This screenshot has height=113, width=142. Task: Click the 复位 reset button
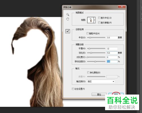pos(99,94)
